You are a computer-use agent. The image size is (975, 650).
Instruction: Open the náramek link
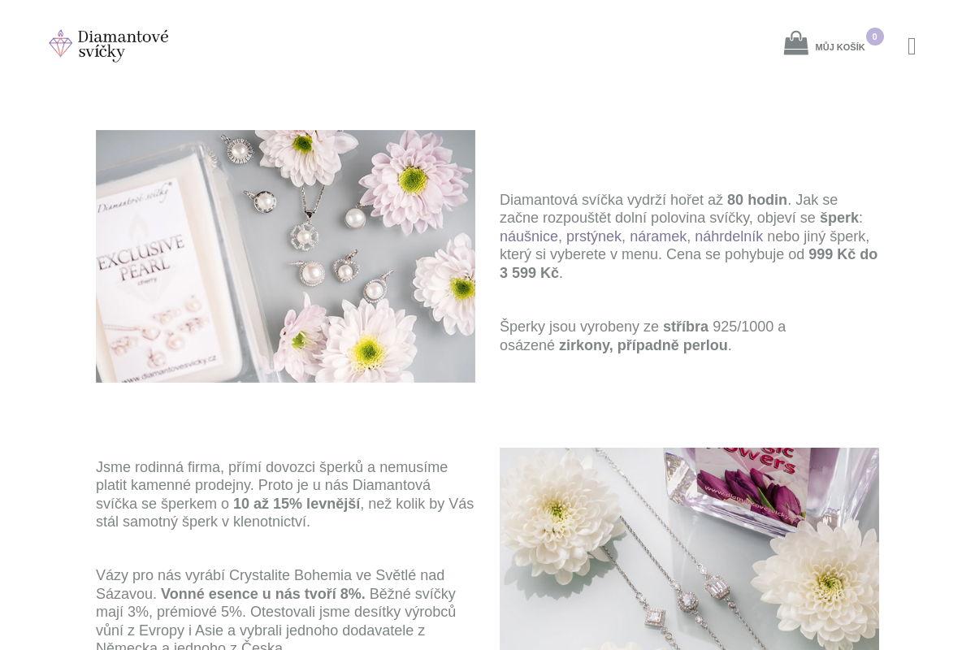[x=658, y=236]
